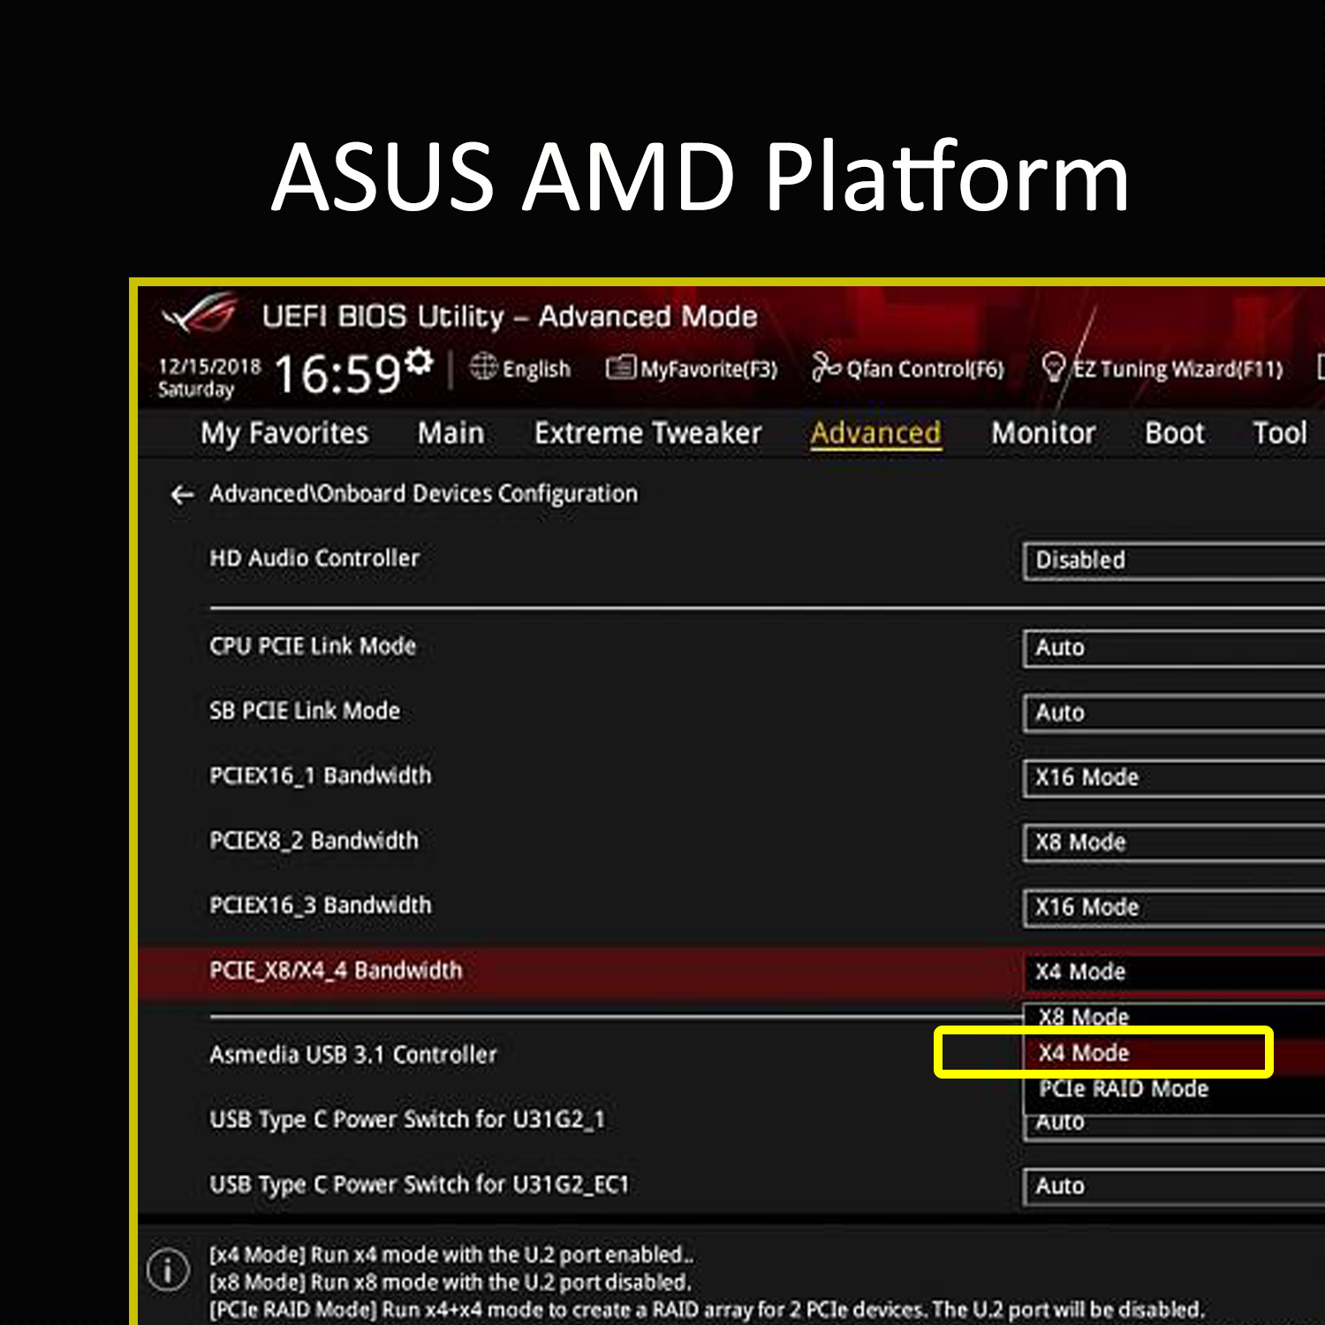Open USB Type C U31G2_EC1 Auto dropdown
Viewport: 1325px width, 1325px height.
(x=1174, y=1186)
